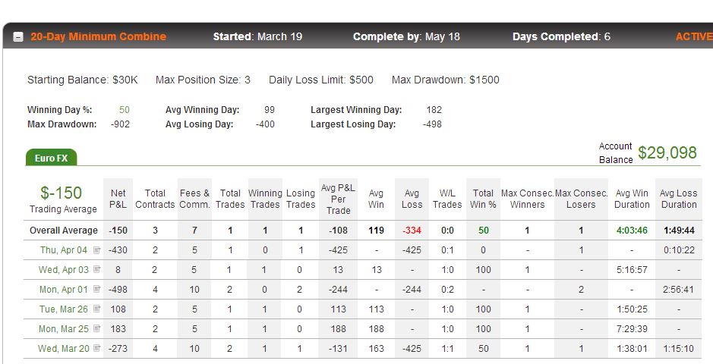
Task: Open the note icon for Thu, Apr 04
Action: coord(96,250)
